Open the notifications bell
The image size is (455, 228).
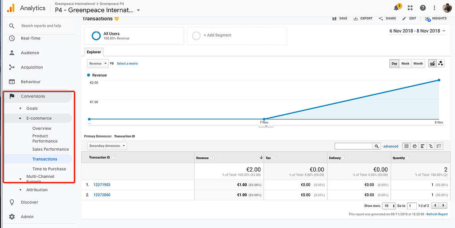tap(397, 8)
